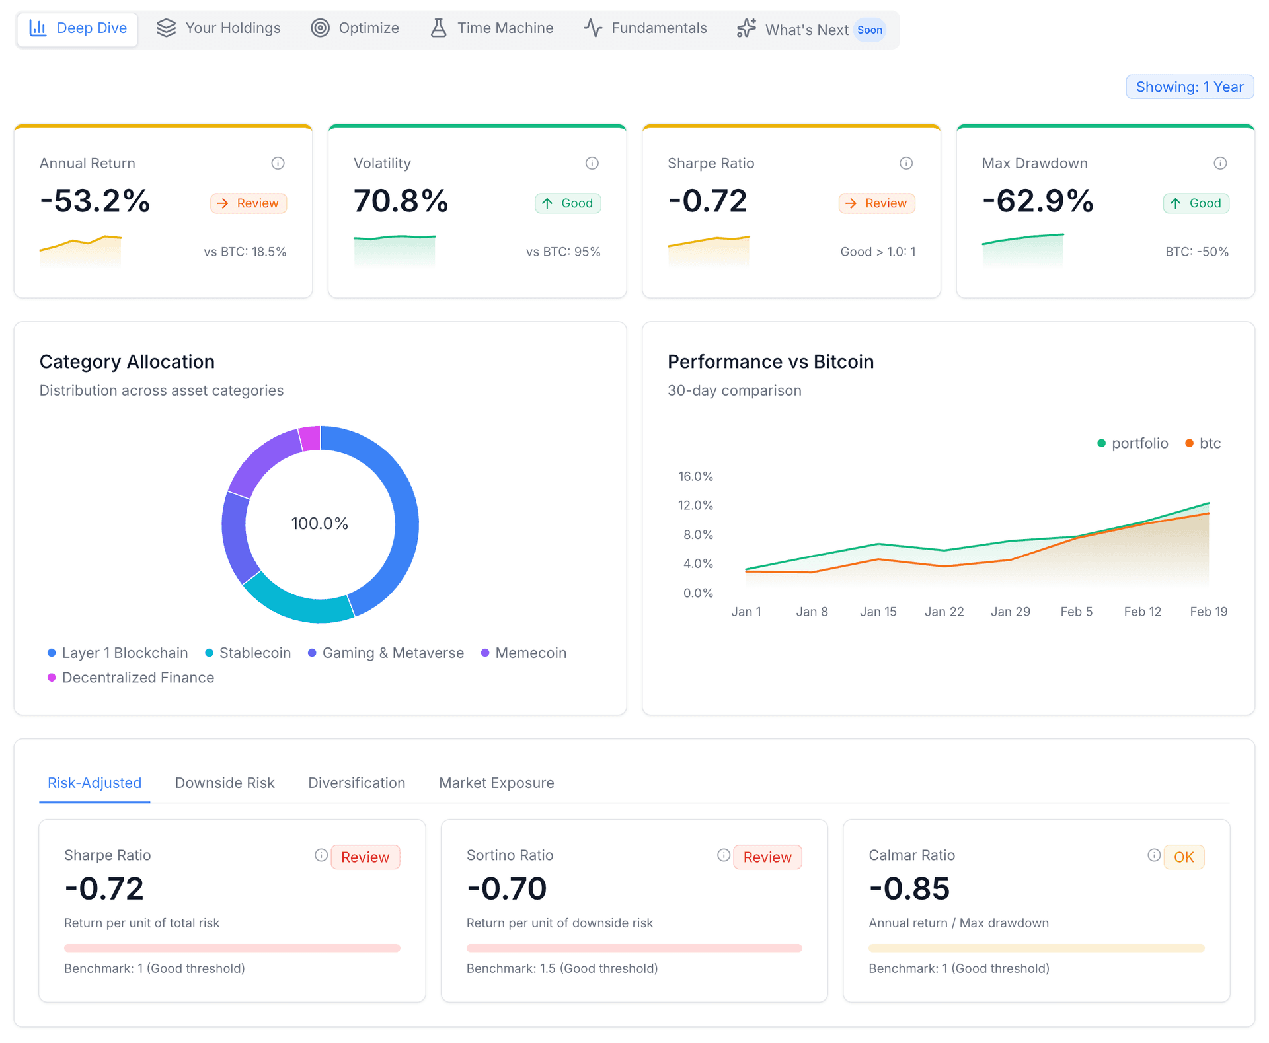Click the Volatility info icon
Screen dimensions: 1269x1043
592,163
